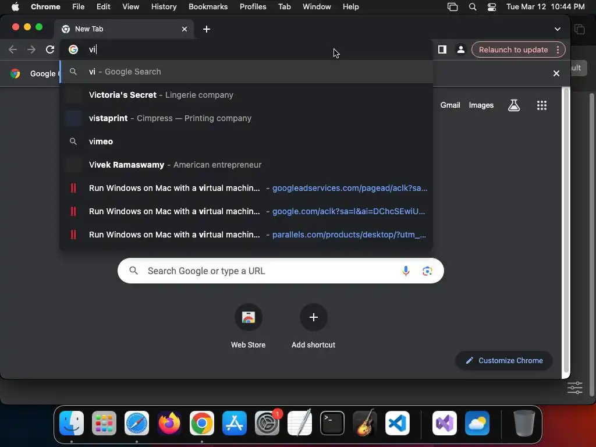Expand the tab search chevron
The image size is (596, 447).
(x=557, y=29)
